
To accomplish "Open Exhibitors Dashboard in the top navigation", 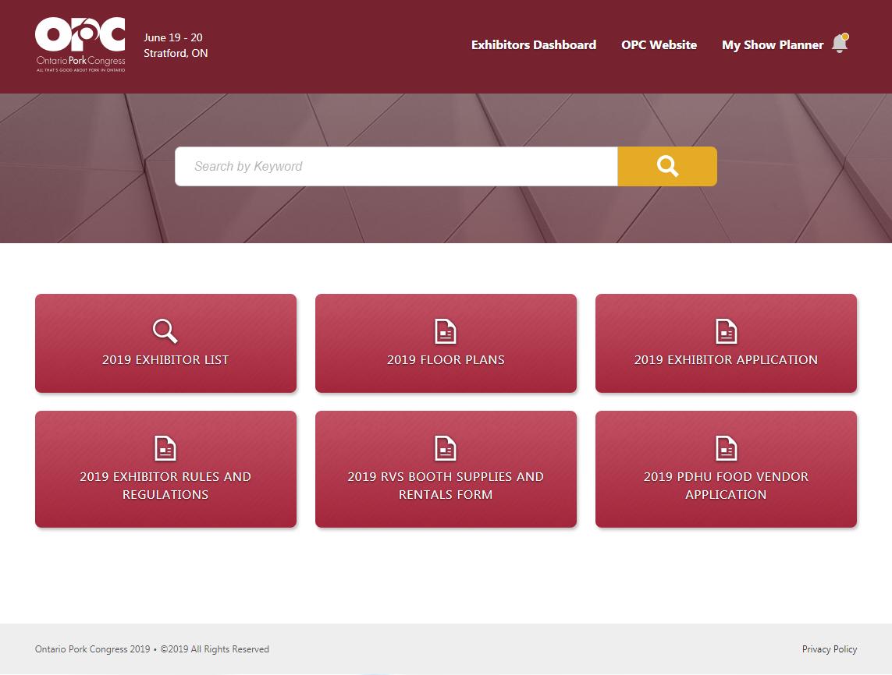I will coord(534,45).
